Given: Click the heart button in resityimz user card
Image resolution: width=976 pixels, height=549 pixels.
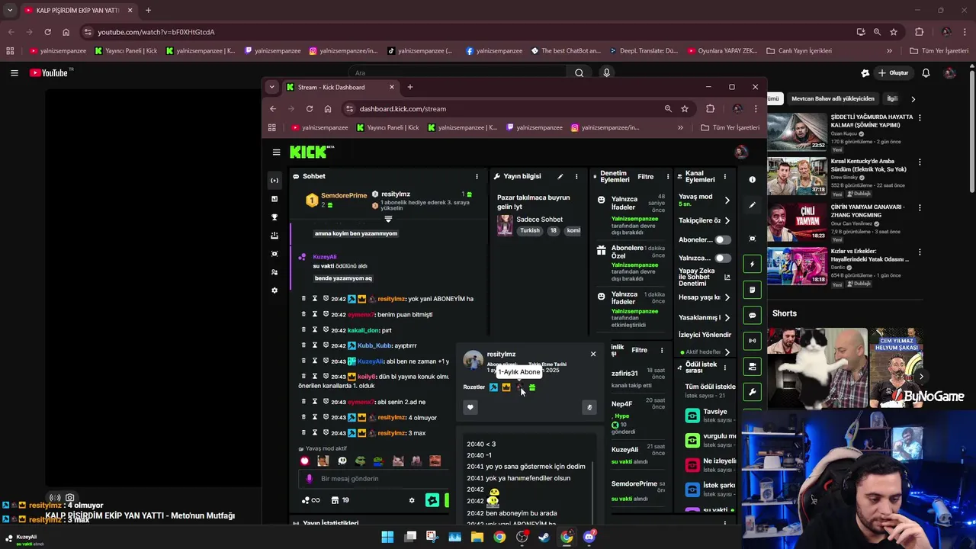Looking at the screenshot, I should pos(470,407).
